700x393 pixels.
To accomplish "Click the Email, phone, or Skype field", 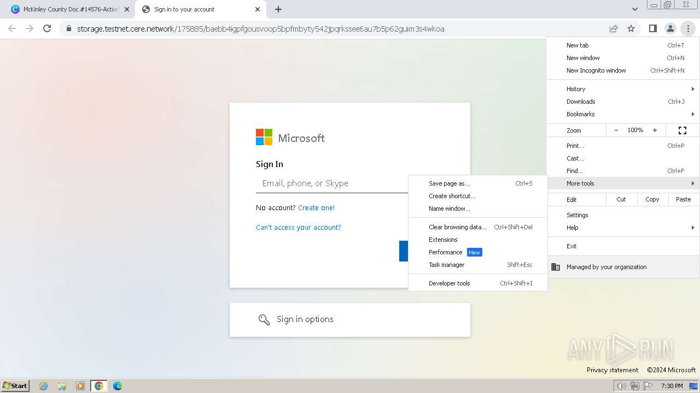I will pos(332,183).
